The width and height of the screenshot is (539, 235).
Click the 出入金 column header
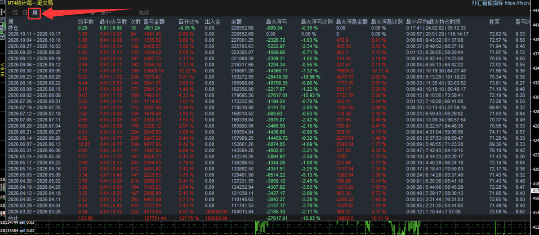pyautogui.click(x=212, y=22)
